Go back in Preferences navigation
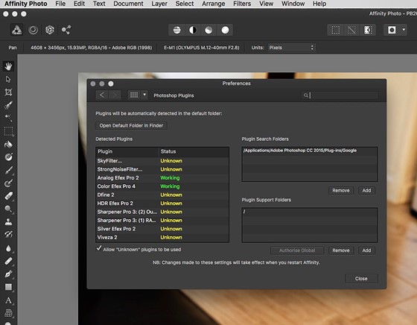The height and width of the screenshot is (325, 417). (102, 95)
